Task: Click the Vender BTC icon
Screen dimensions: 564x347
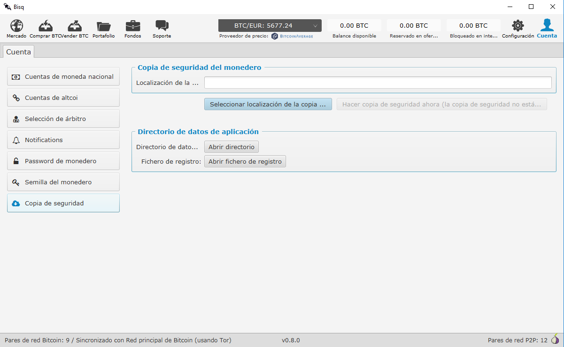Action: 75,26
